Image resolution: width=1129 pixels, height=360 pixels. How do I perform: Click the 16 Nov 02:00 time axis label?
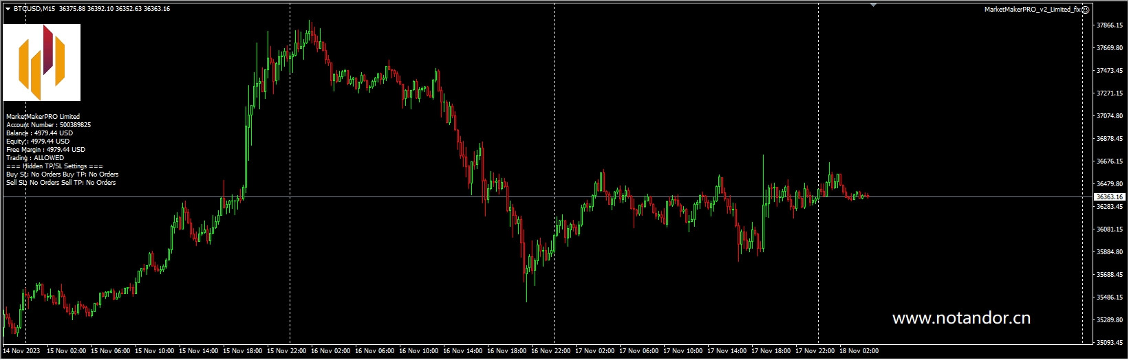331,351
